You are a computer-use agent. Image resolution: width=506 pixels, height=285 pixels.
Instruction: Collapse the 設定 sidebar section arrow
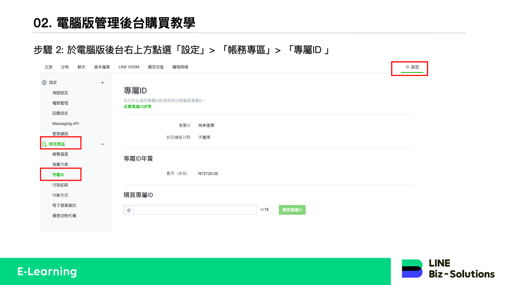tap(102, 83)
